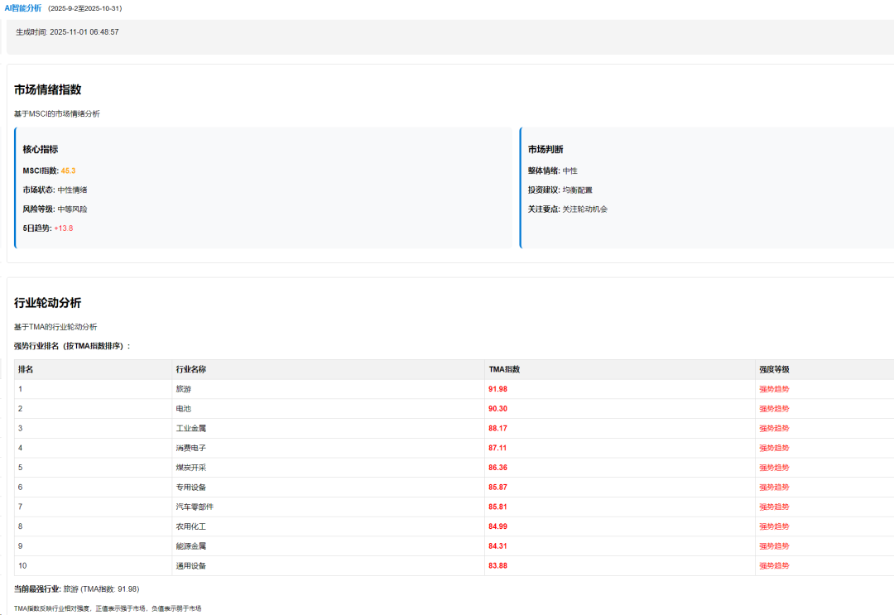Click the 排名 column header
This screenshot has width=894, height=615.
[26, 369]
